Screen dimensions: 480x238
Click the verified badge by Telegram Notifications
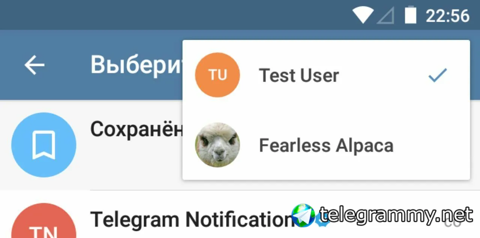click(x=323, y=222)
